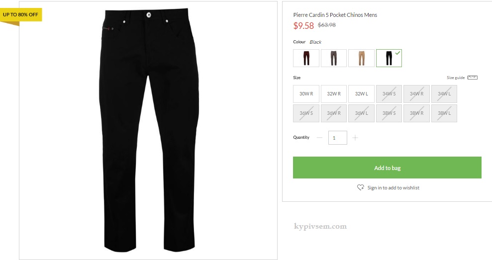Click the Up to 80% off badge
Viewport: 492px width, 260px height.
click(x=21, y=15)
